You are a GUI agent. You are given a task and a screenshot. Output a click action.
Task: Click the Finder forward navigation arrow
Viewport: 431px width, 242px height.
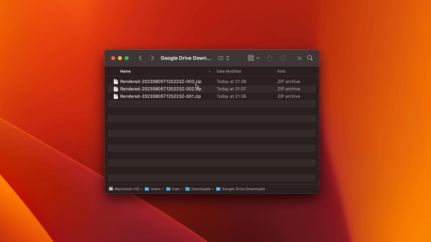(152, 58)
